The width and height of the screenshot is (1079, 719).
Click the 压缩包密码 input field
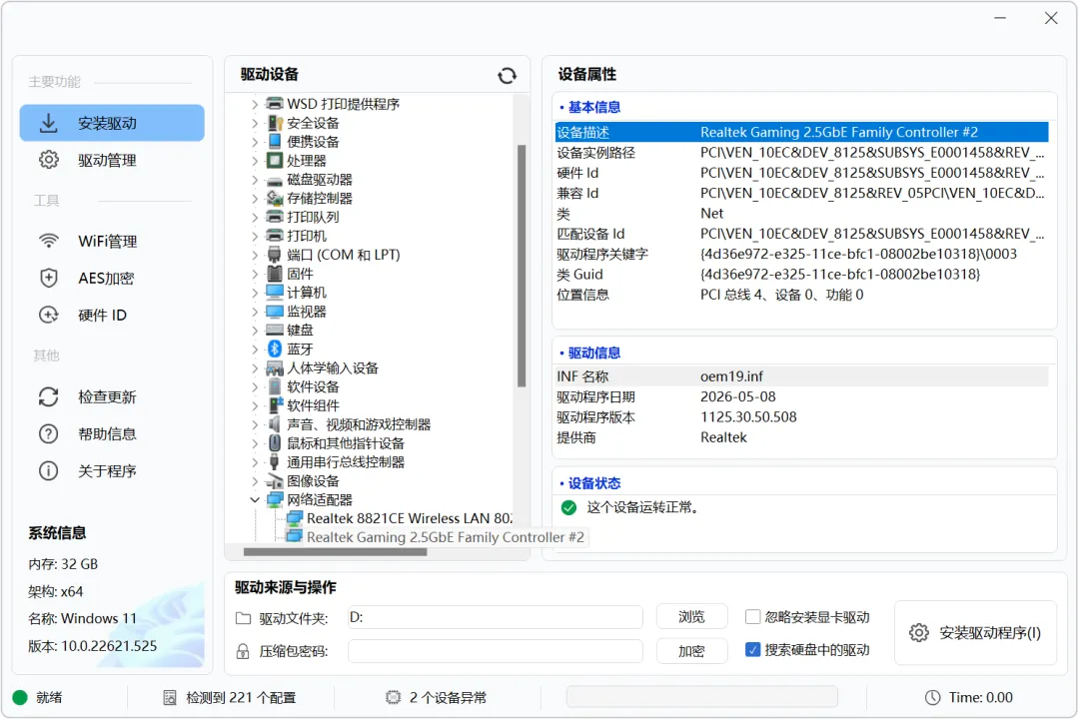pos(495,651)
